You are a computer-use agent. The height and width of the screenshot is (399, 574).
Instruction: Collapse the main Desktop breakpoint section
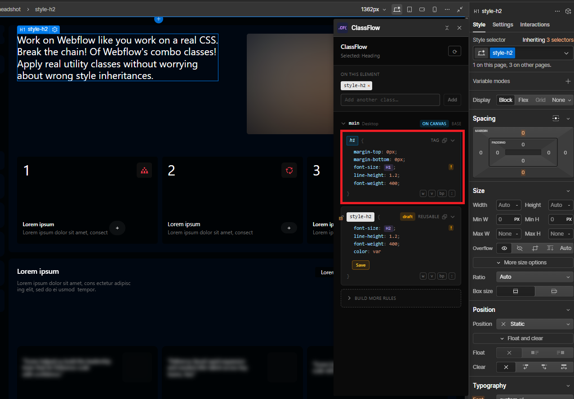[343, 123]
